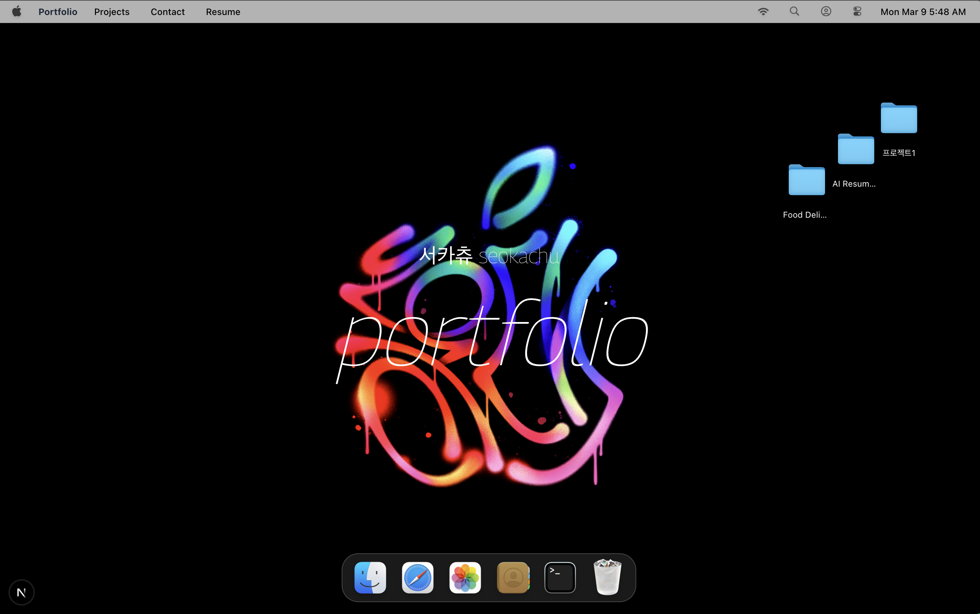This screenshot has height=614, width=980.
Task: Open the 프로젝트1 folder
Action: coord(898,119)
